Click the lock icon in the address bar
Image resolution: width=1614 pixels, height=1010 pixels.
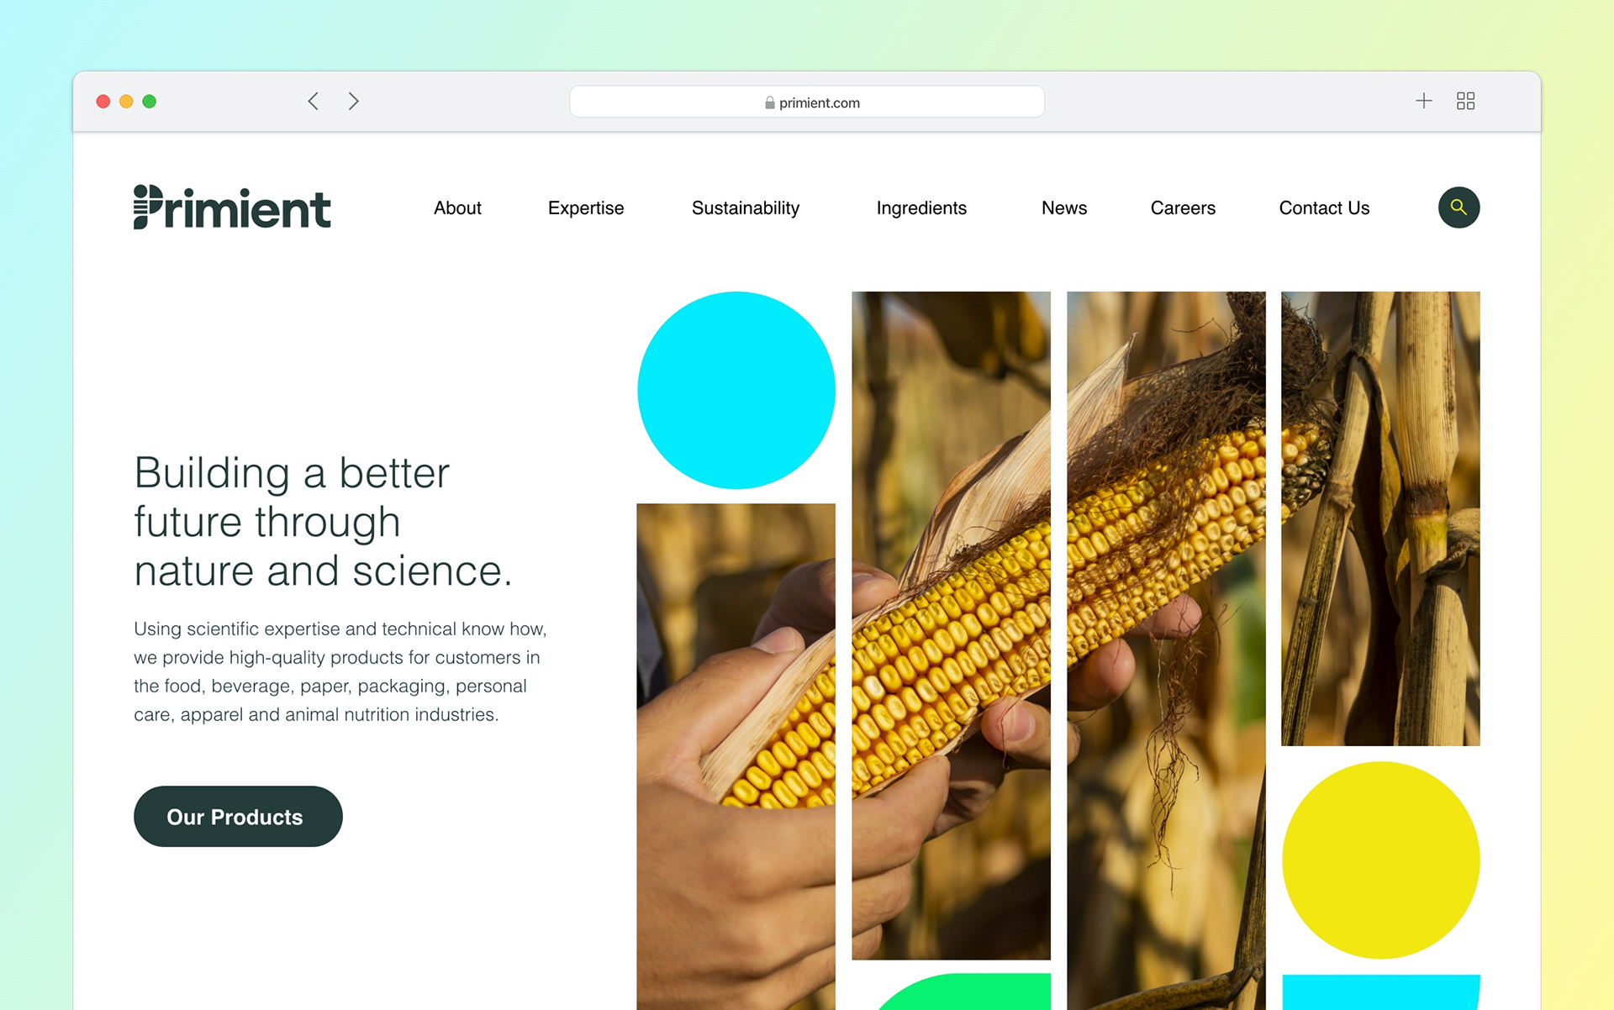[769, 103]
